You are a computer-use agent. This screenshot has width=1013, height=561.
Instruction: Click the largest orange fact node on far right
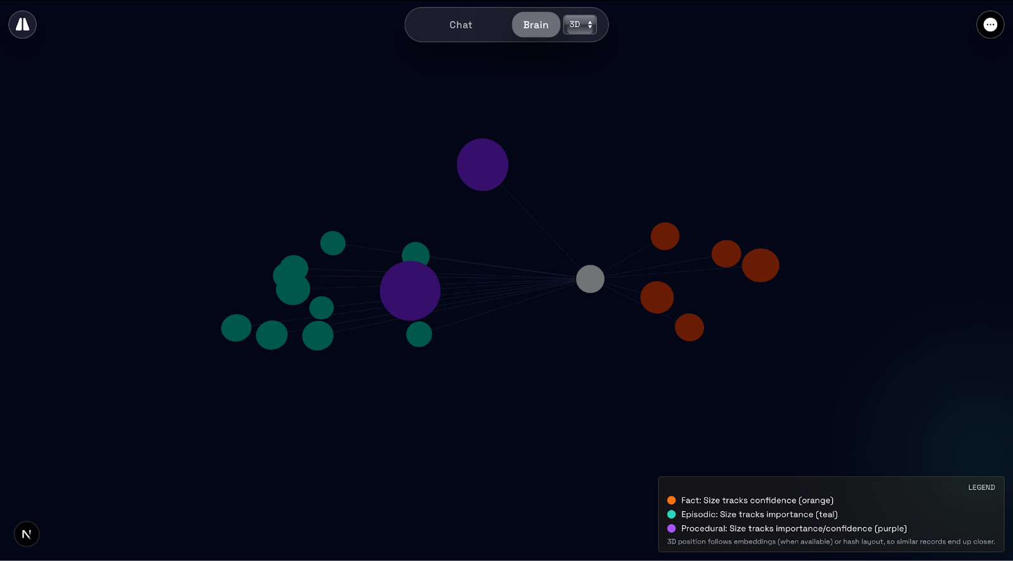760,265
